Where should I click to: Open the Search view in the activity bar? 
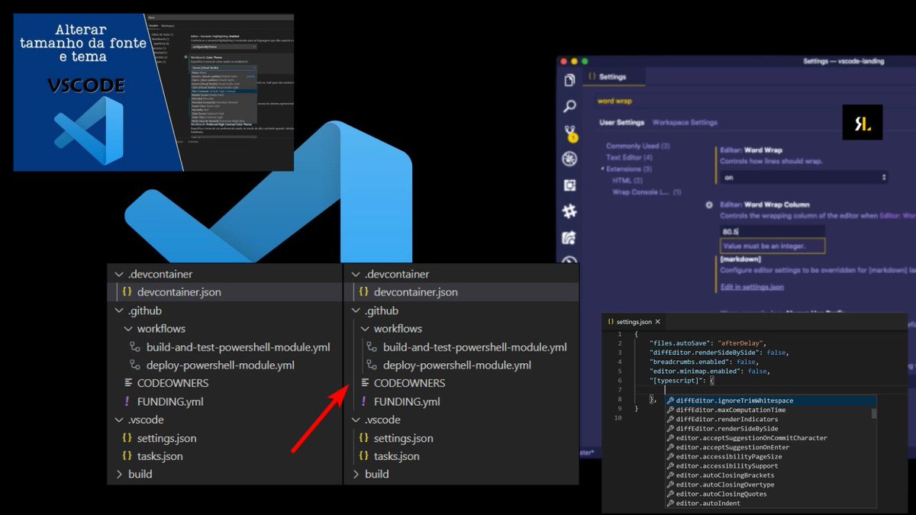[x=569, y=107]
